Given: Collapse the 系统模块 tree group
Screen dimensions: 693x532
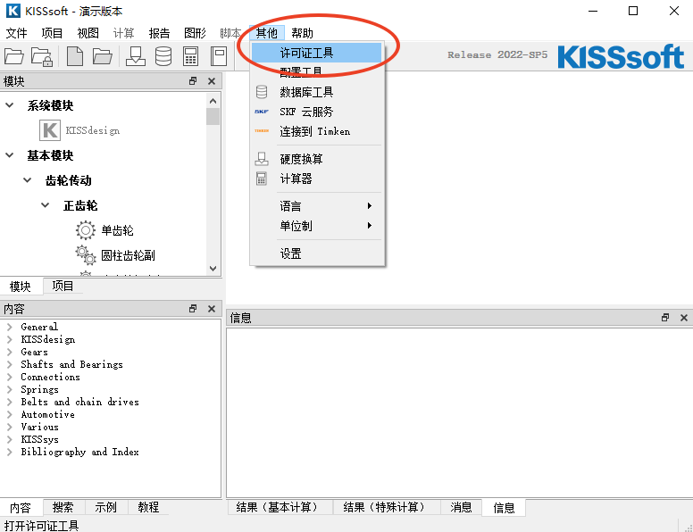Looking at the screenshot, I should (x=9, y=105).
